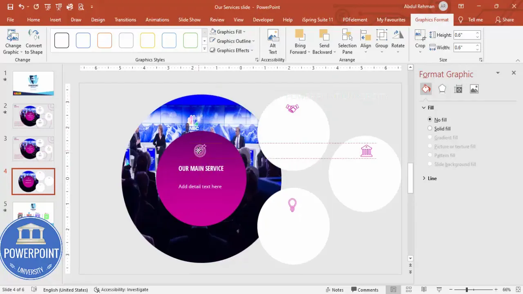
Task: Open the File tab
Action: pyautogui.click(x=10, y=20)
